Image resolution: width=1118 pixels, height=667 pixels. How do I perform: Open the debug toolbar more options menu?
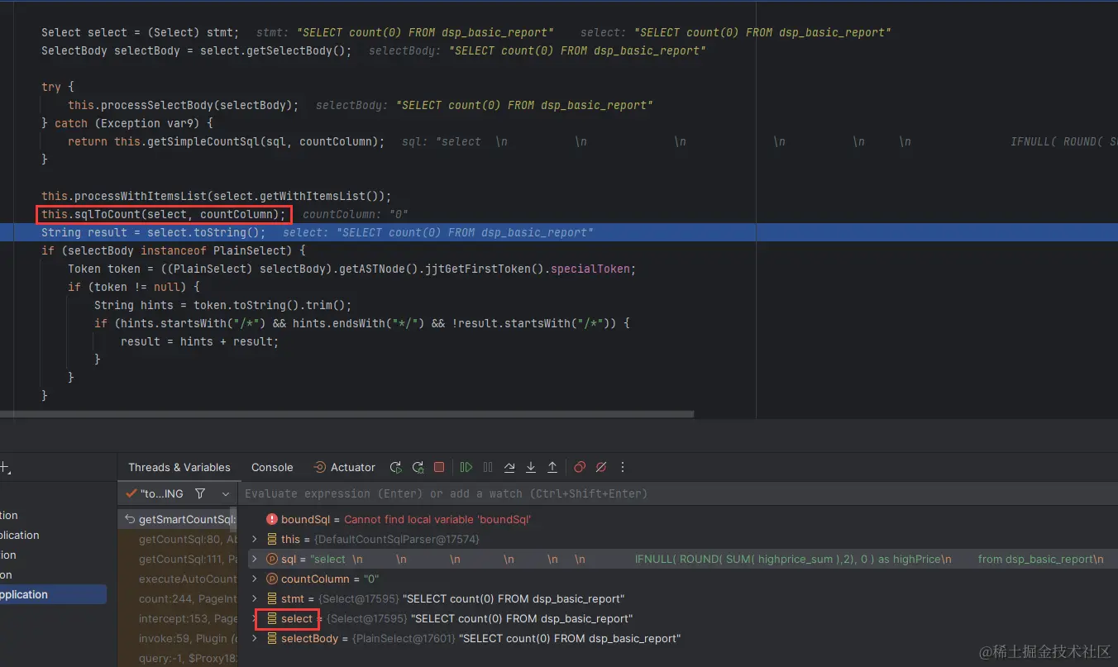click(623, 467)
